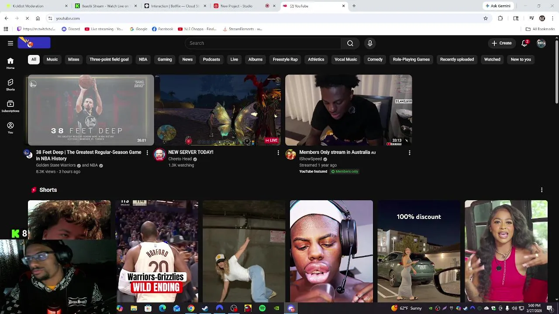Select the NBA filter chip
The image size is (559, 314).
143,59
